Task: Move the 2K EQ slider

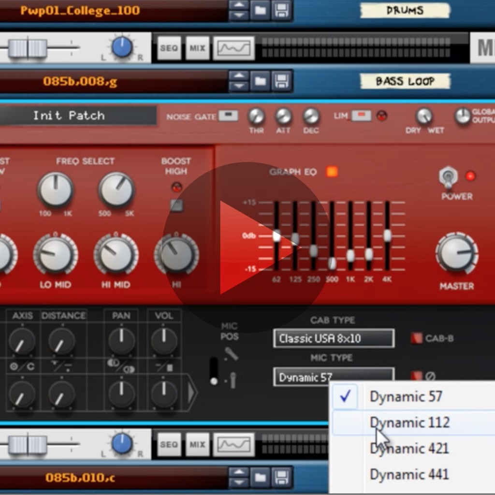Action: (369, 254)
